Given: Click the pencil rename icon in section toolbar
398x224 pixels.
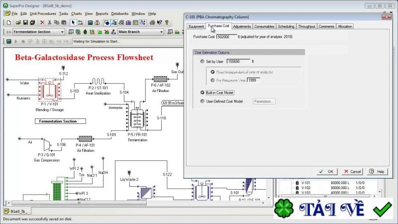Looking at the screenshot, I should [x=114, y=32].
